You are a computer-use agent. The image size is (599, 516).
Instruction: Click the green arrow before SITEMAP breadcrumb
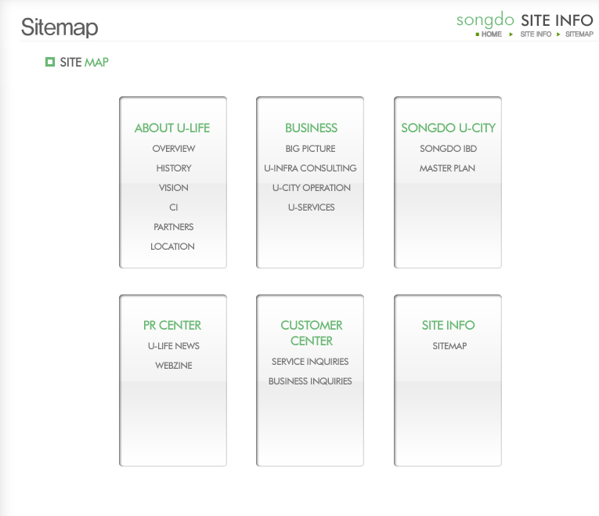pos(558,34)
